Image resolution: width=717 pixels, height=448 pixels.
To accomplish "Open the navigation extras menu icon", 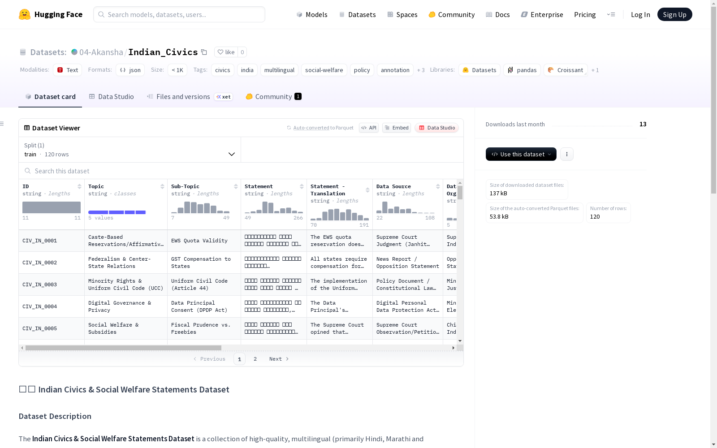I will click(x=611, y=14).
